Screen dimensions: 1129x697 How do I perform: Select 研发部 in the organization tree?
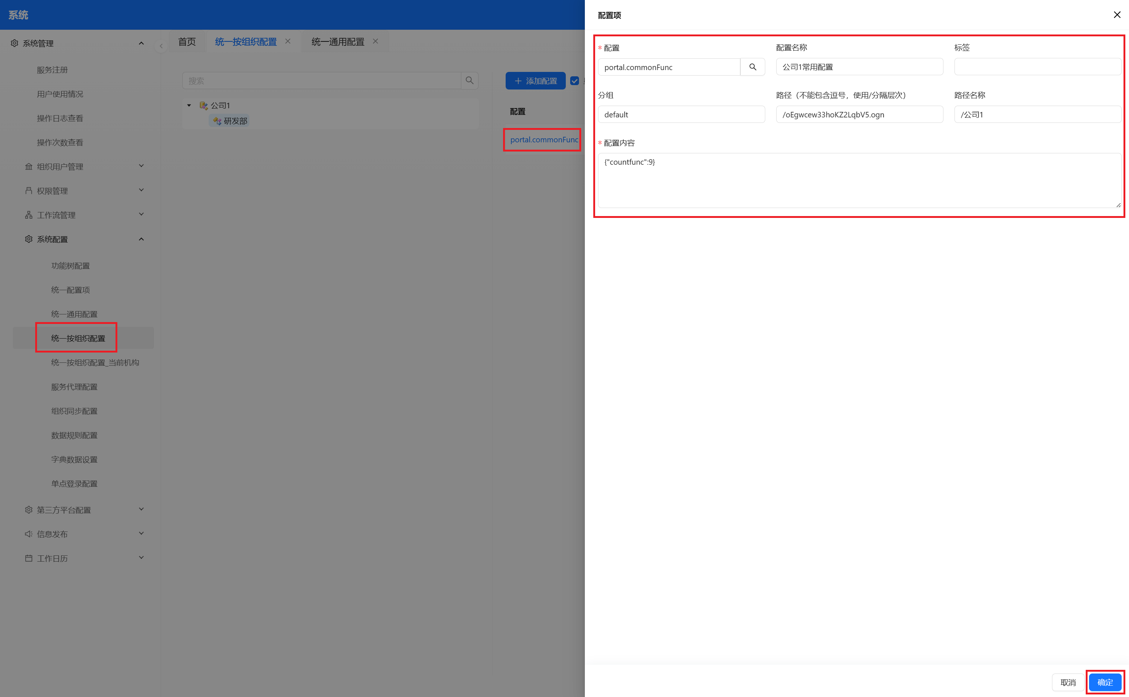click(235, 121)
